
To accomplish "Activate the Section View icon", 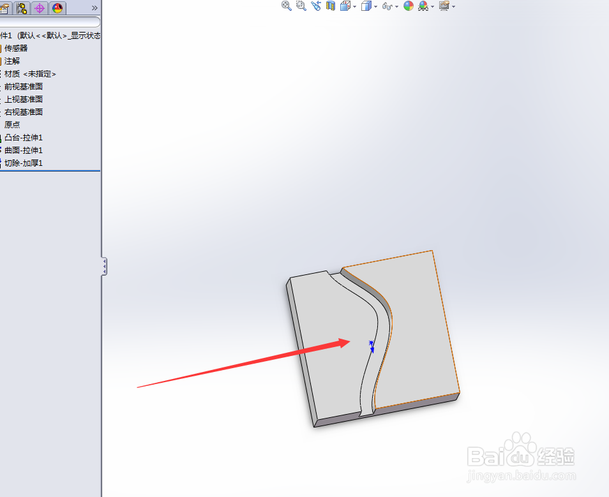I will [331, 6].
